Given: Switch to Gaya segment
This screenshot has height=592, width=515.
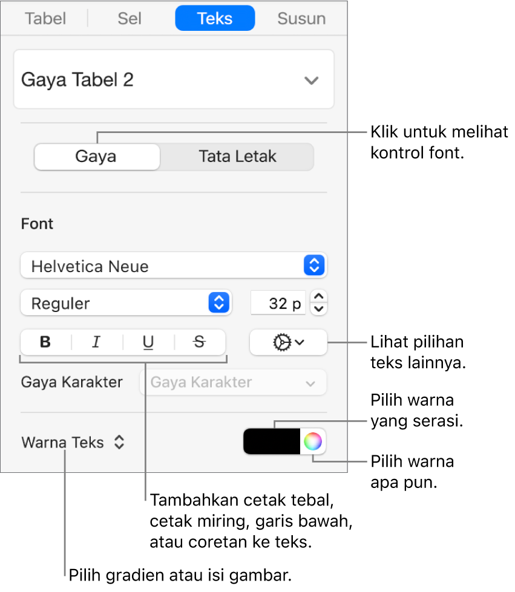Looking at the screenshot, I should pyautogui.click(x=96, y=157).
